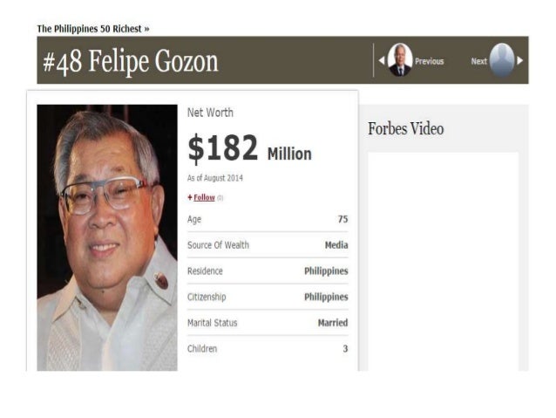Open The Philippines 50 Richest link
Viewport: 556px width, 418px height.
[93, 29]
